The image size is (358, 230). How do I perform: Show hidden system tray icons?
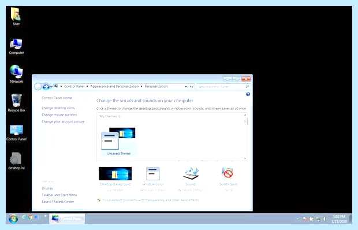[298, 219]
